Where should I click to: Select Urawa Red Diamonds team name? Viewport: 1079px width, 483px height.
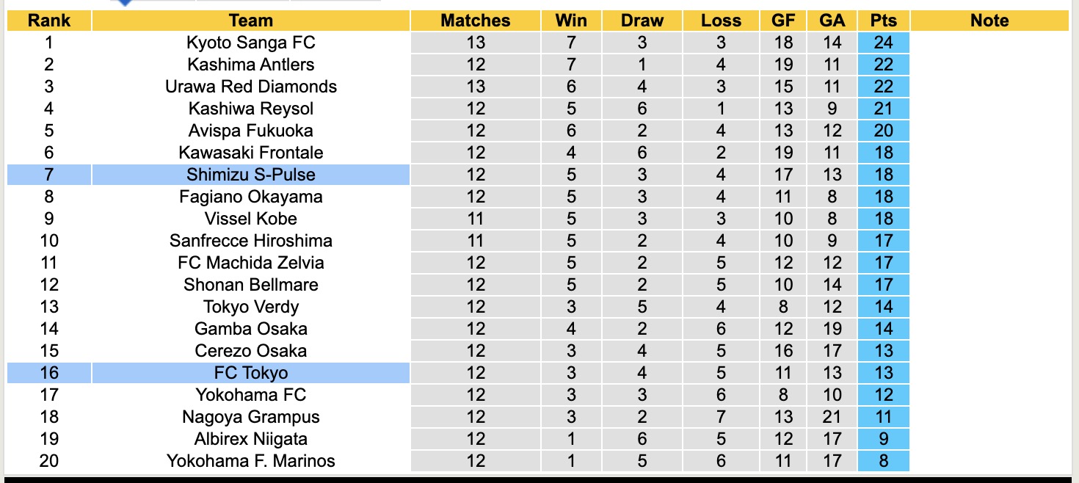(250, 87)
